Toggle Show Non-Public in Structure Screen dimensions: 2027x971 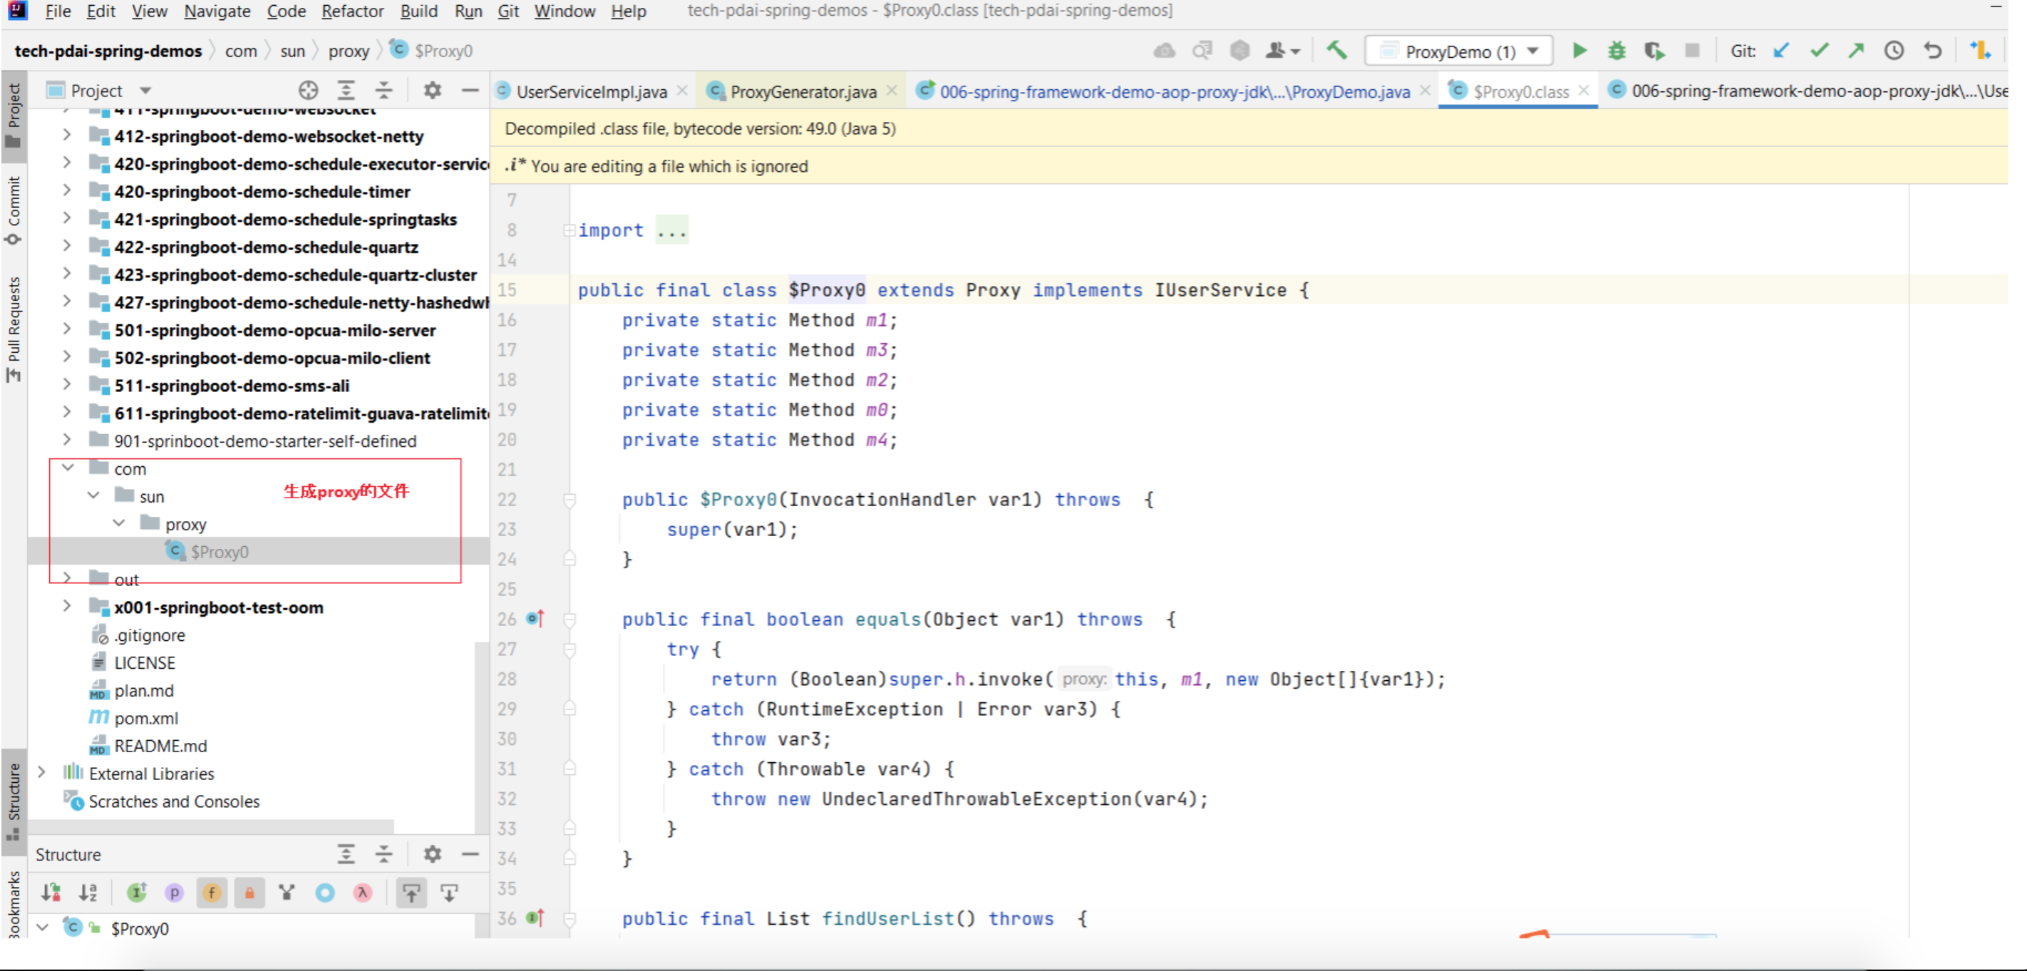pyautogui.click(x=249, y=893)
